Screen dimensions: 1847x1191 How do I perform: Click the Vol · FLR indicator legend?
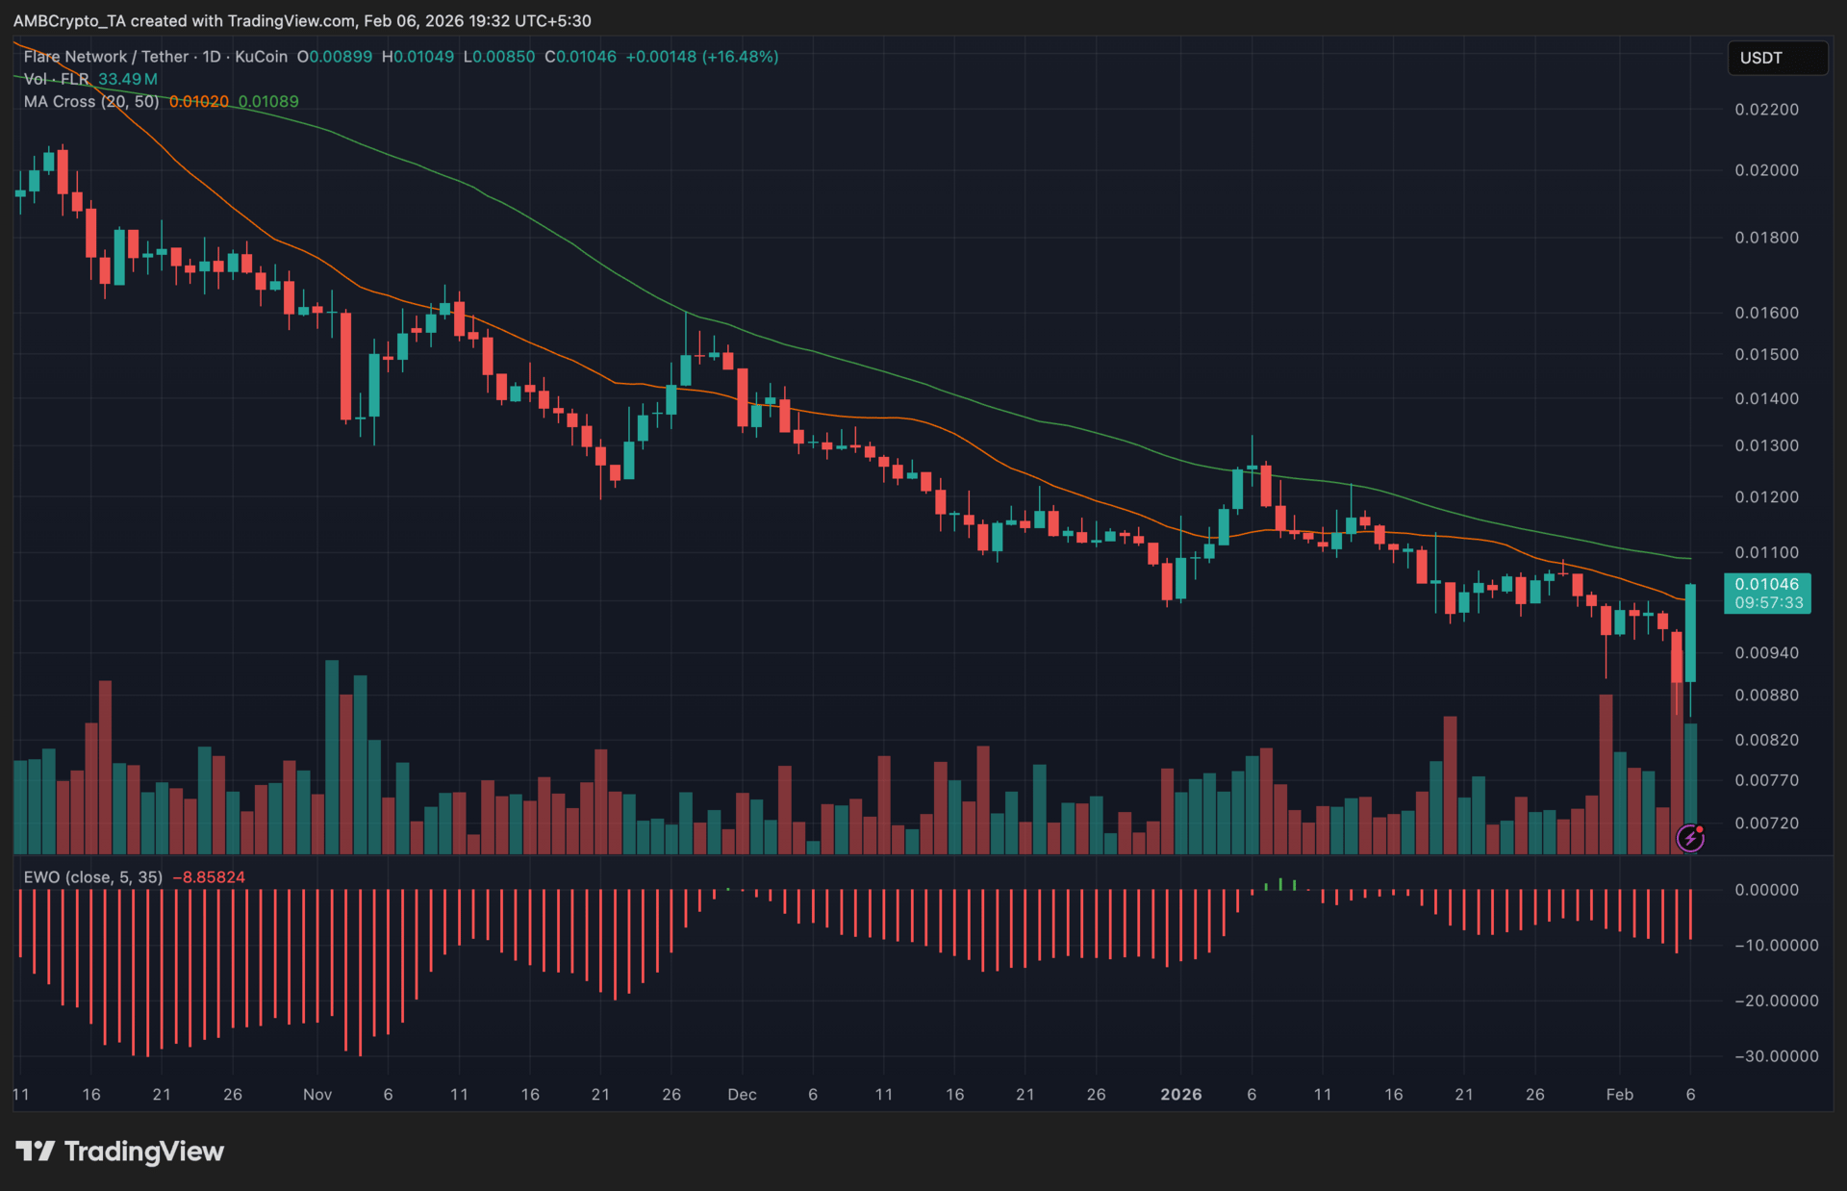pos(56,79)
